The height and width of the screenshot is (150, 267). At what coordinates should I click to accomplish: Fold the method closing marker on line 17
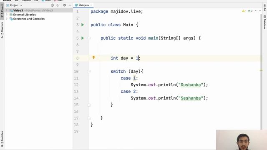tap(89, 118)
